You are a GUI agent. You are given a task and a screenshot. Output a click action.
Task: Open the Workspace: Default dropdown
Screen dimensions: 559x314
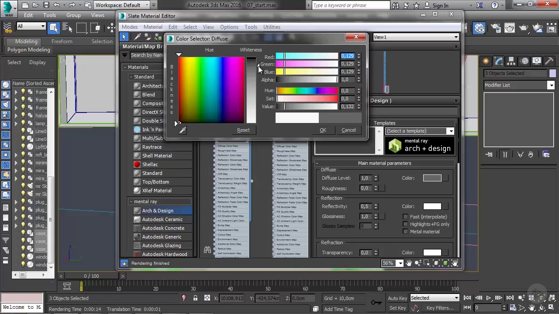click(x=121, y=5)
